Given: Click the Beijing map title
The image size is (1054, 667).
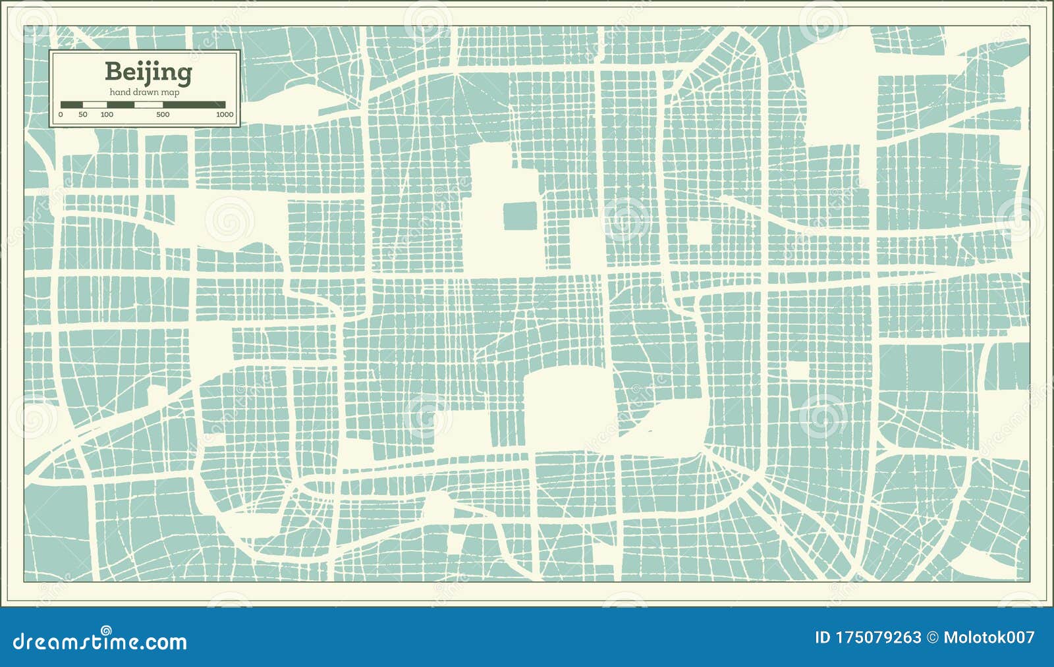Looking at the screenshot, I should coord(149,71).
